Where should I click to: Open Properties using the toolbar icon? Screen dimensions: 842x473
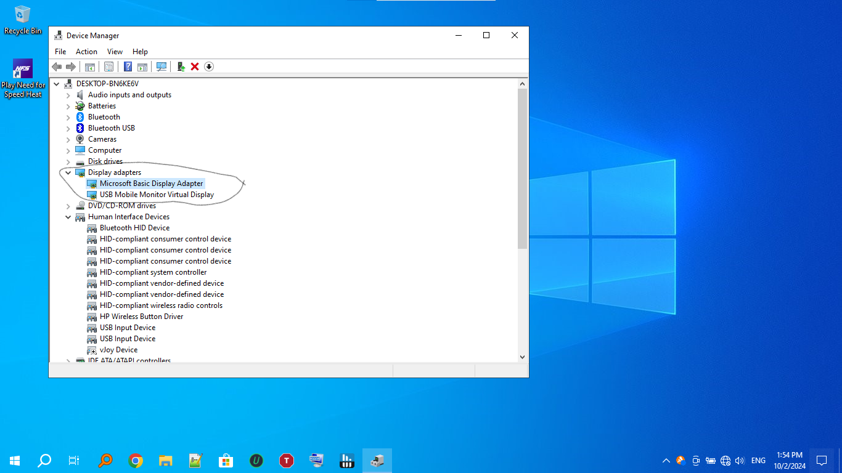pos(108,67)
